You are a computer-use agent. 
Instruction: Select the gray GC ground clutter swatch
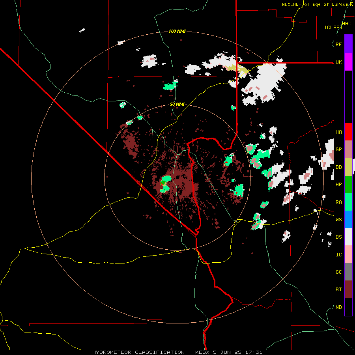click(x=348, y=272)
